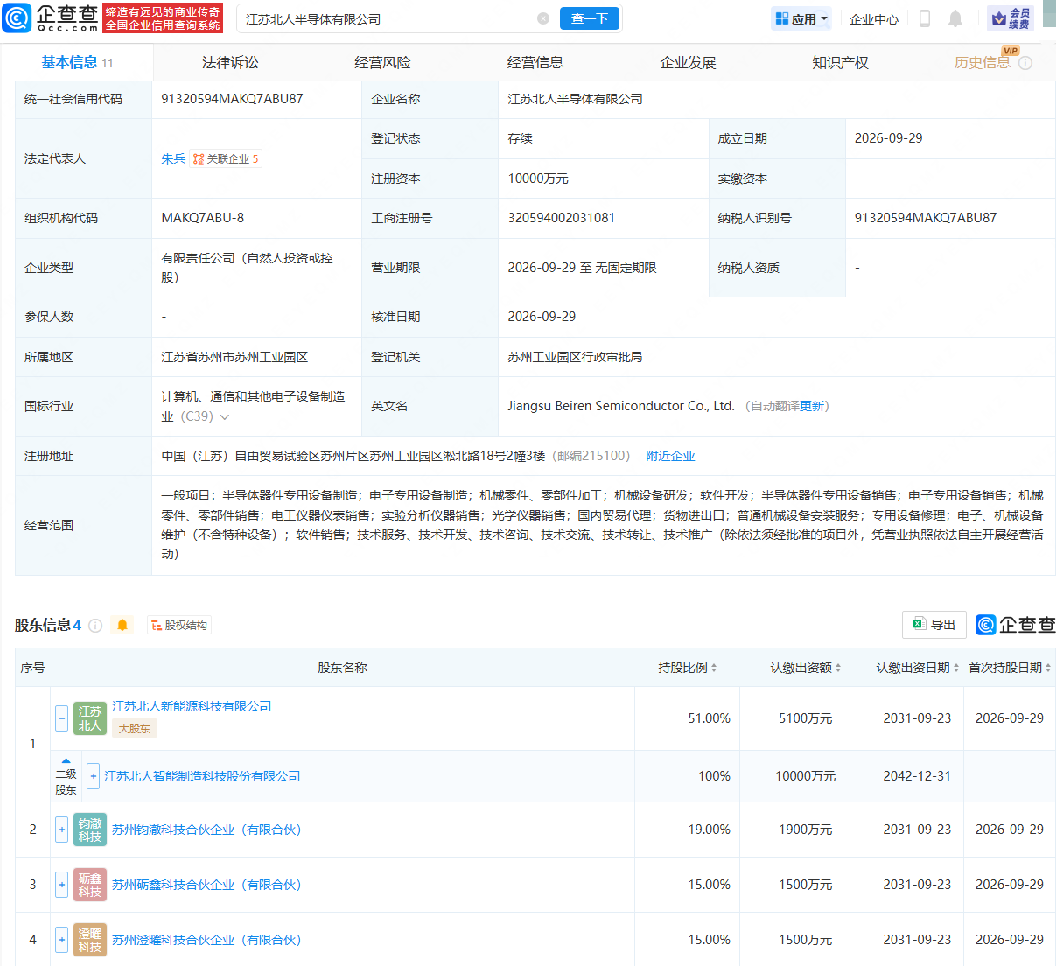Open 苏州澄曜科技合伙企业 link
1056x966 pixels.
206,940
